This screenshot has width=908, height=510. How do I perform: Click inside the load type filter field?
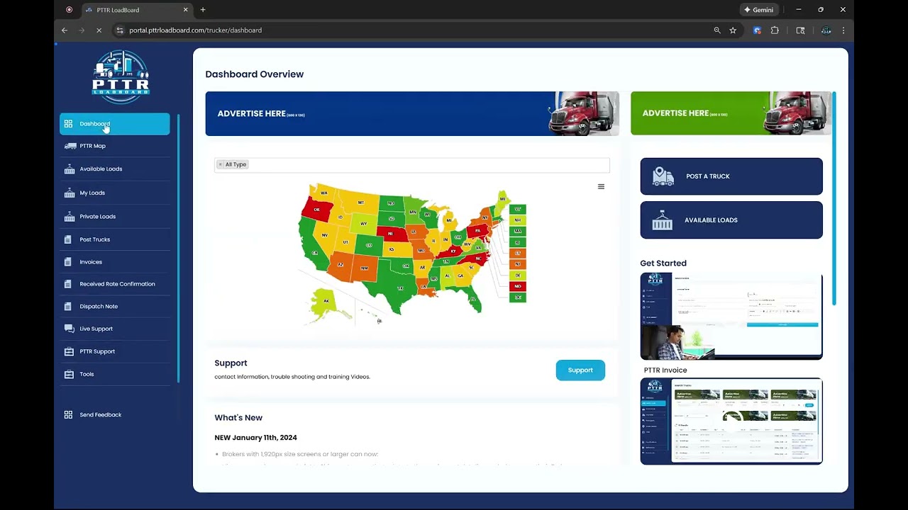coord(411,164)
